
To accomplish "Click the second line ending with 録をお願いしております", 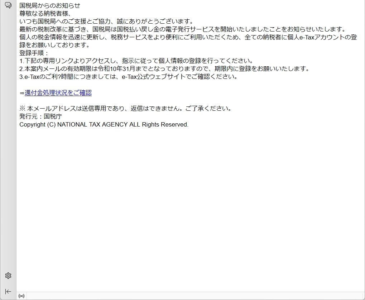I will 54,45.
